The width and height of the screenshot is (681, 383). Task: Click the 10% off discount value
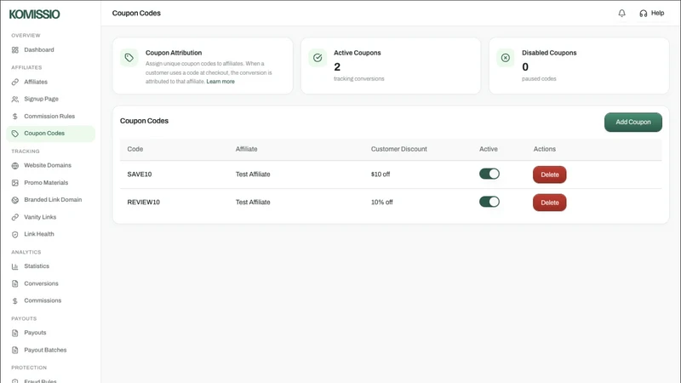(x=381, y=202)
